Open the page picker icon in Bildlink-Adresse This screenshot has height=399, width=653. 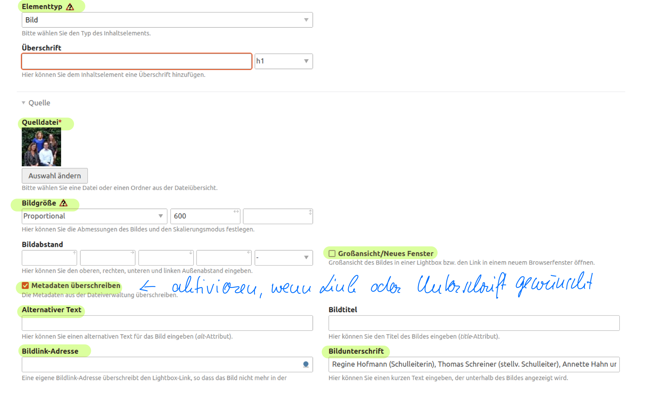306,364
